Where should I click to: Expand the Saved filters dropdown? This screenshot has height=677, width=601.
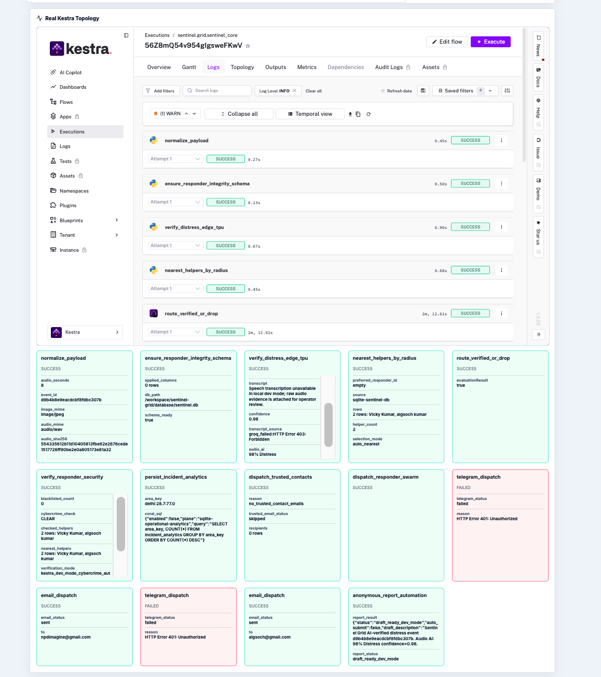pos(466,91)
